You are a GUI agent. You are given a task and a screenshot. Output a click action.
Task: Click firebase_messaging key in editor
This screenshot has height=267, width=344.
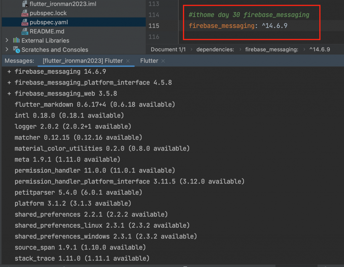(x=221, y=26)
